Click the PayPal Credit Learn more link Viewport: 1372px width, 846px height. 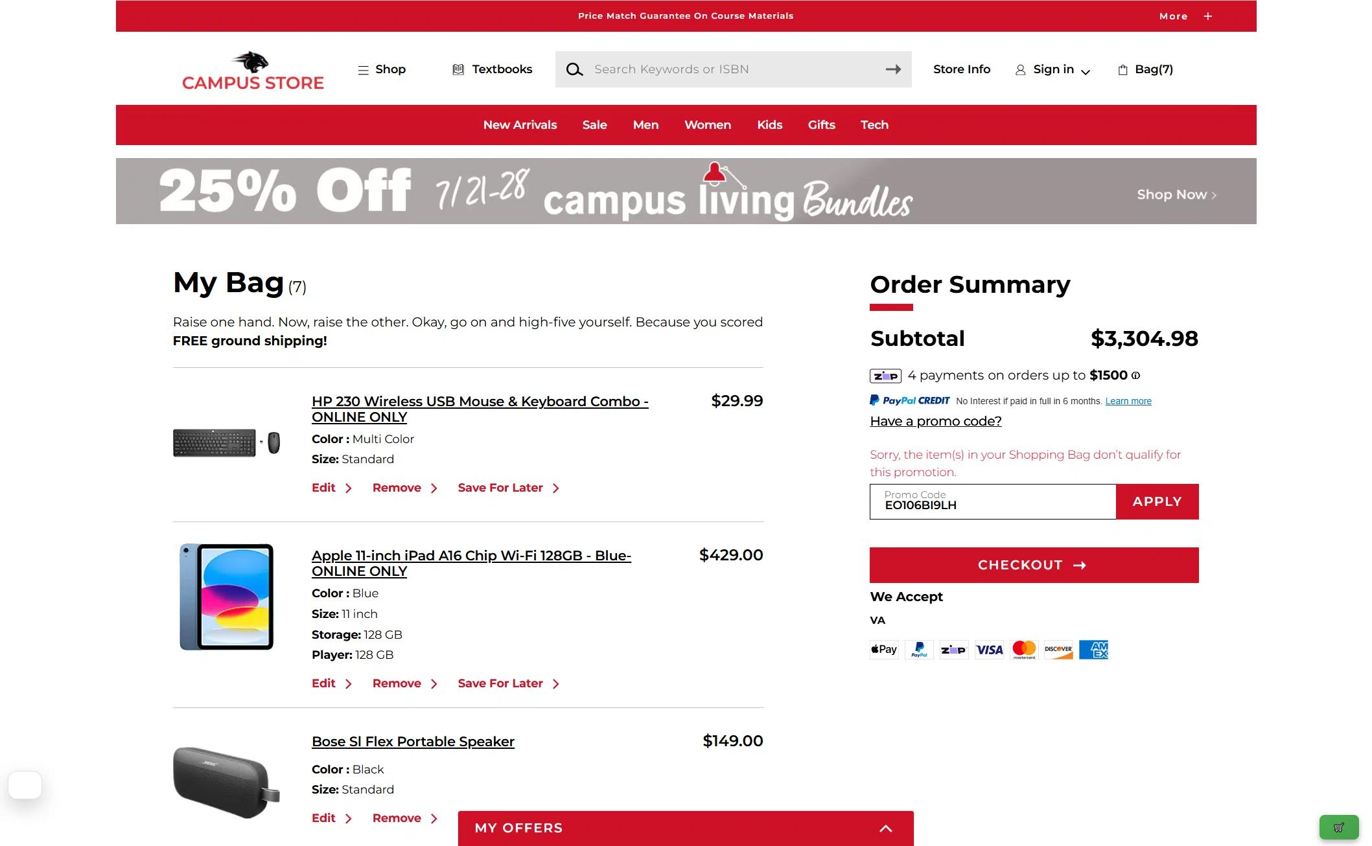tap(1128, 401)
